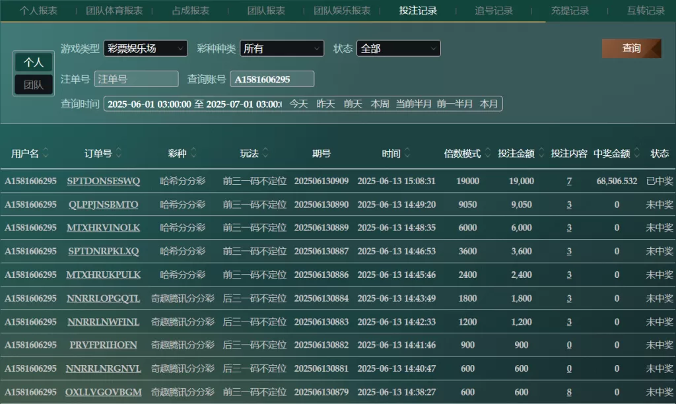This screenshot has width=676, height=404.
Task: Open order MTXHRUKPULK details
Action: pos(104,275)
